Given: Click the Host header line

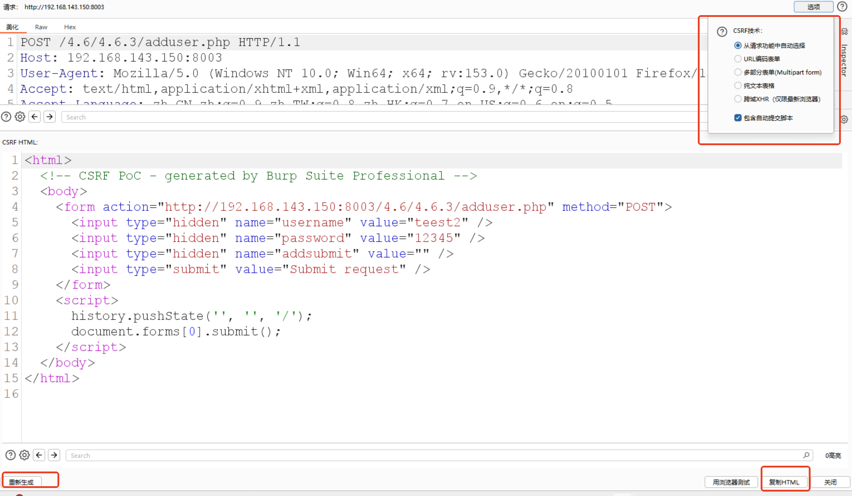Looking at the screenshot, I should (x=121, y=58).
